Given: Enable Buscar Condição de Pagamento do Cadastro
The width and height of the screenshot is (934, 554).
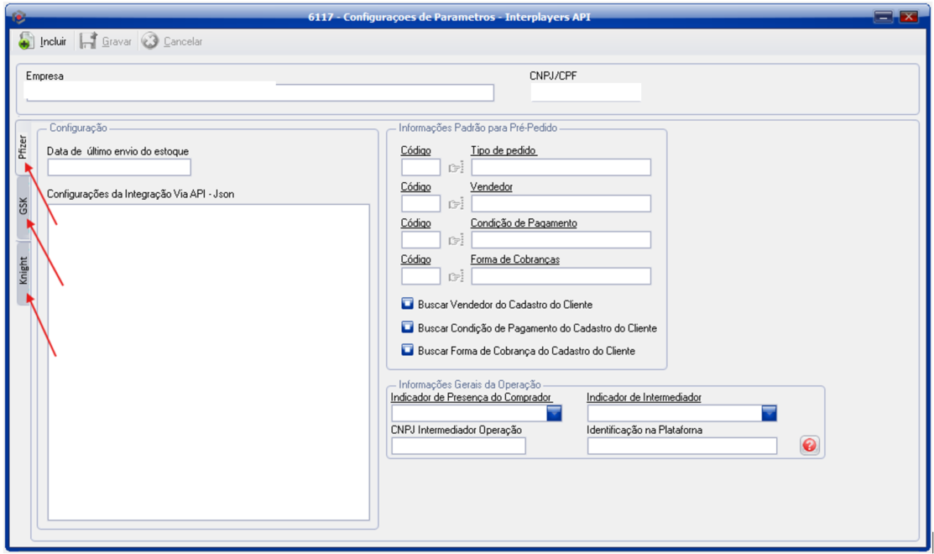Looking at the screenshot, I should [408, 327].
